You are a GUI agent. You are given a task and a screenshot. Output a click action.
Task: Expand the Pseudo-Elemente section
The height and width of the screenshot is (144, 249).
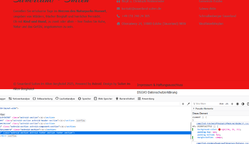[194, 109]
